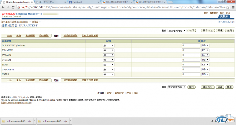Click the value field for UNDOTBS1 tablespace

tap(191, 69)
